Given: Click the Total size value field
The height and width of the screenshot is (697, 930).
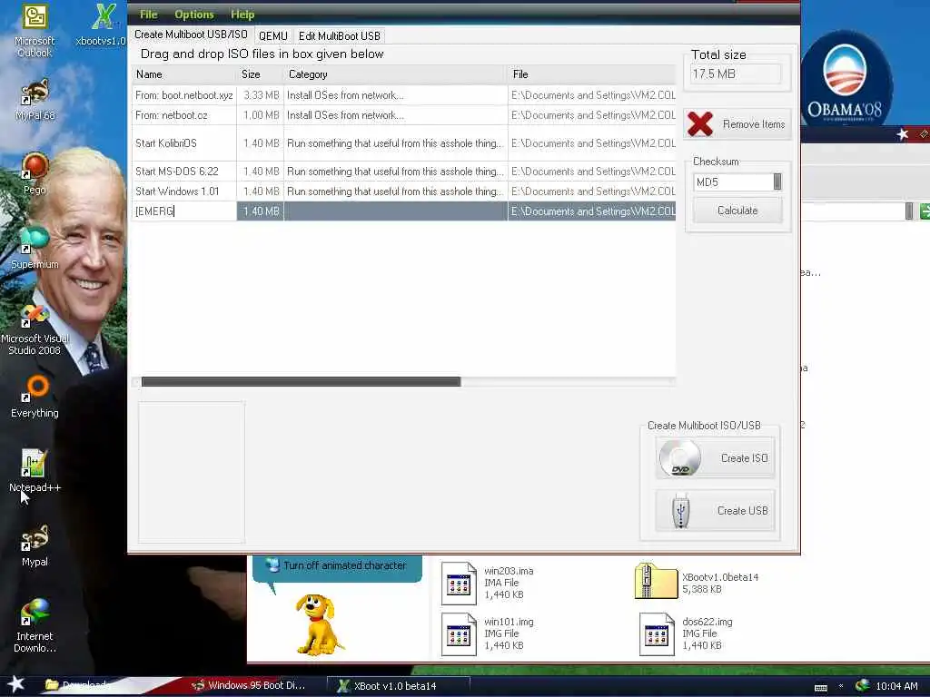Looking at the screenshot, I should click(x=736, y=74).
